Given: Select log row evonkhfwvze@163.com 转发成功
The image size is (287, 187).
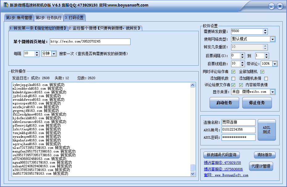Looking at the screenshot, I should tap(39, 100).
